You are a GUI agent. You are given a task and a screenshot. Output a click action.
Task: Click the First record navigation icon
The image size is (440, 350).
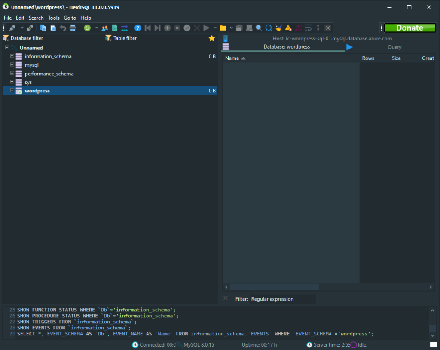(148, 28)
